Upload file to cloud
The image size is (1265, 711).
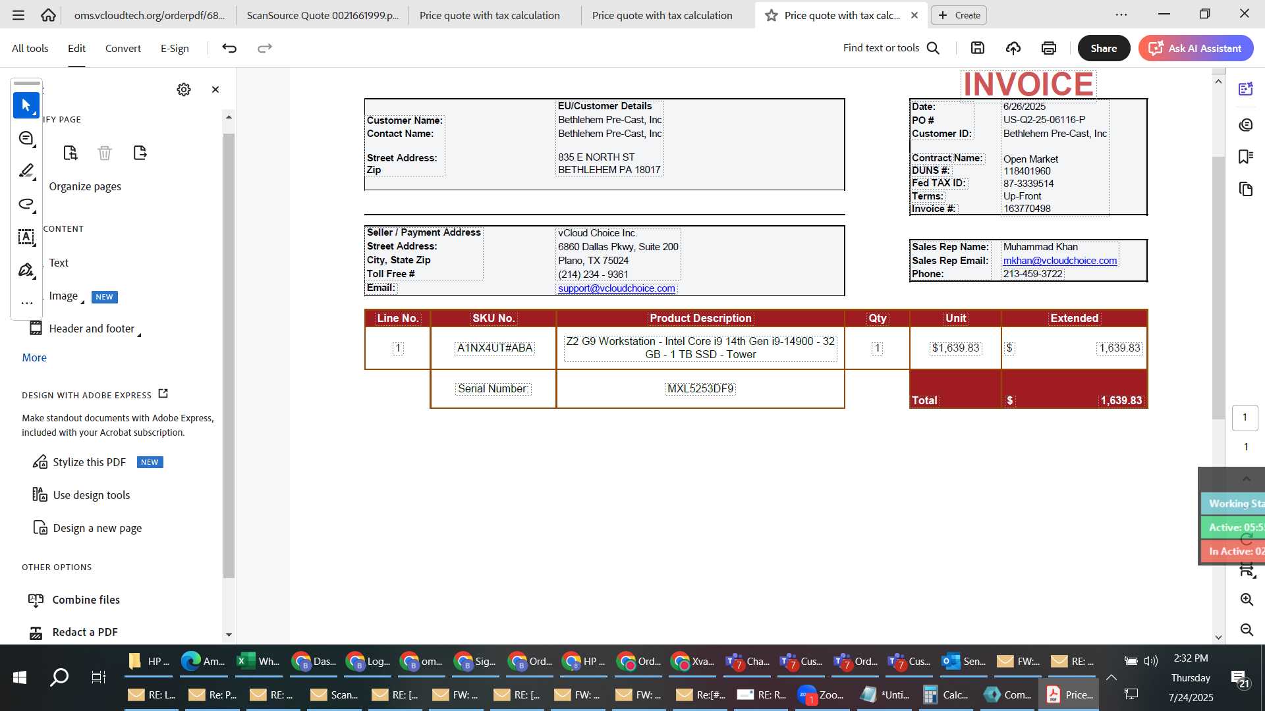pos(1013,48)
